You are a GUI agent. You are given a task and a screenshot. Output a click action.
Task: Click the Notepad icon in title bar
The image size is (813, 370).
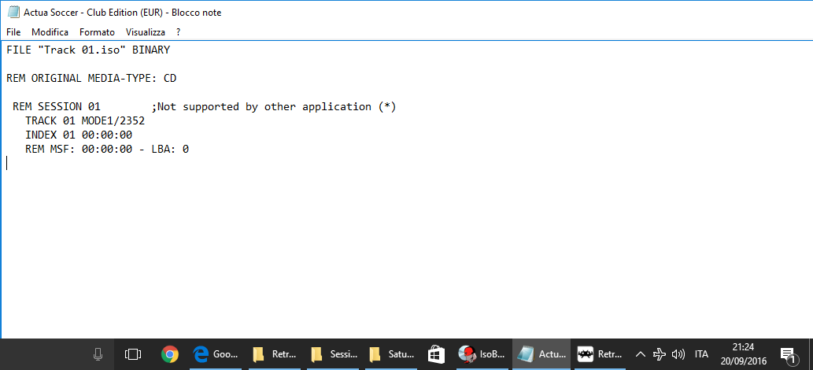pyautogui.click(x=13, y=12)
